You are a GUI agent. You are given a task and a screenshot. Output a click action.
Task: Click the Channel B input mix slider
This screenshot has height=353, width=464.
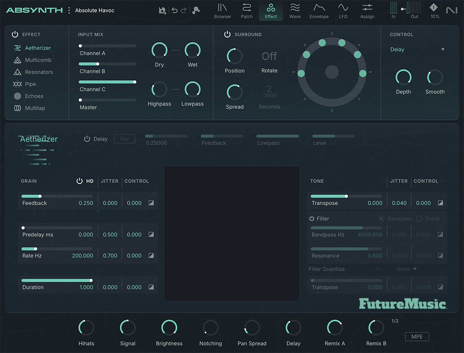(108, 64)
